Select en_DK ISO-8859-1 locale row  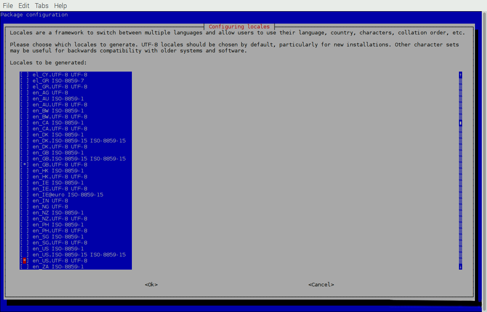[x=76, y=135]
